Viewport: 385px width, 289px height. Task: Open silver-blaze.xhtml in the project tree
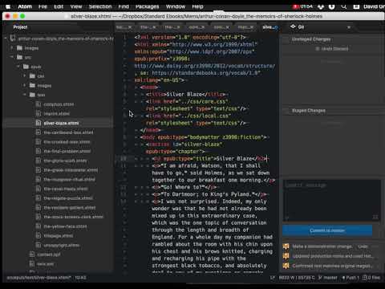61,123
